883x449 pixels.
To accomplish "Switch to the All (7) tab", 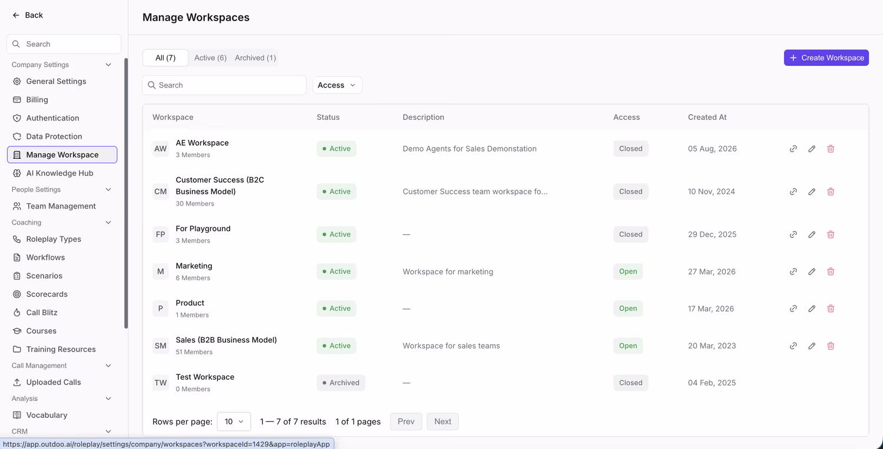I will [165, 58].
